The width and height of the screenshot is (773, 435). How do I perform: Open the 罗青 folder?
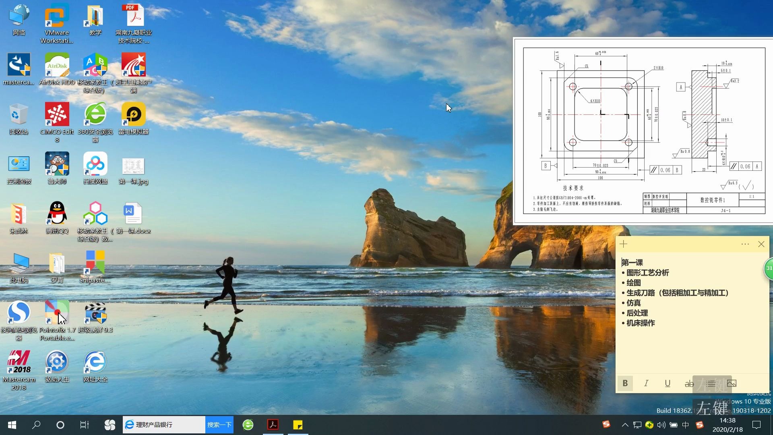(x=57, y=267)
